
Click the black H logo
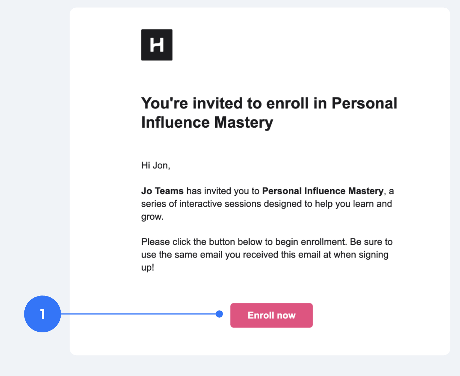157,45
